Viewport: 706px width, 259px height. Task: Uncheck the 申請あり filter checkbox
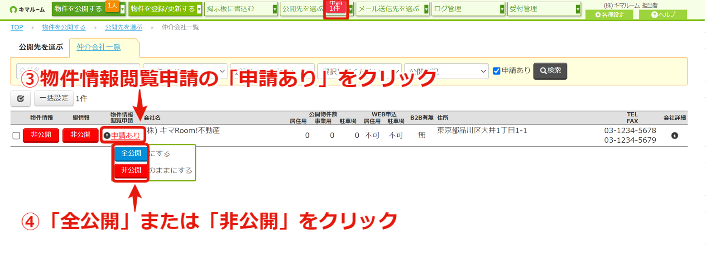point(497,71)
